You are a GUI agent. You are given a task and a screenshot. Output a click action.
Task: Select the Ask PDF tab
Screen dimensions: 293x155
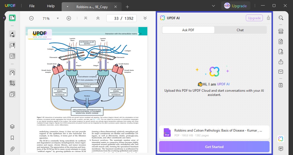[x=188, y=30]
